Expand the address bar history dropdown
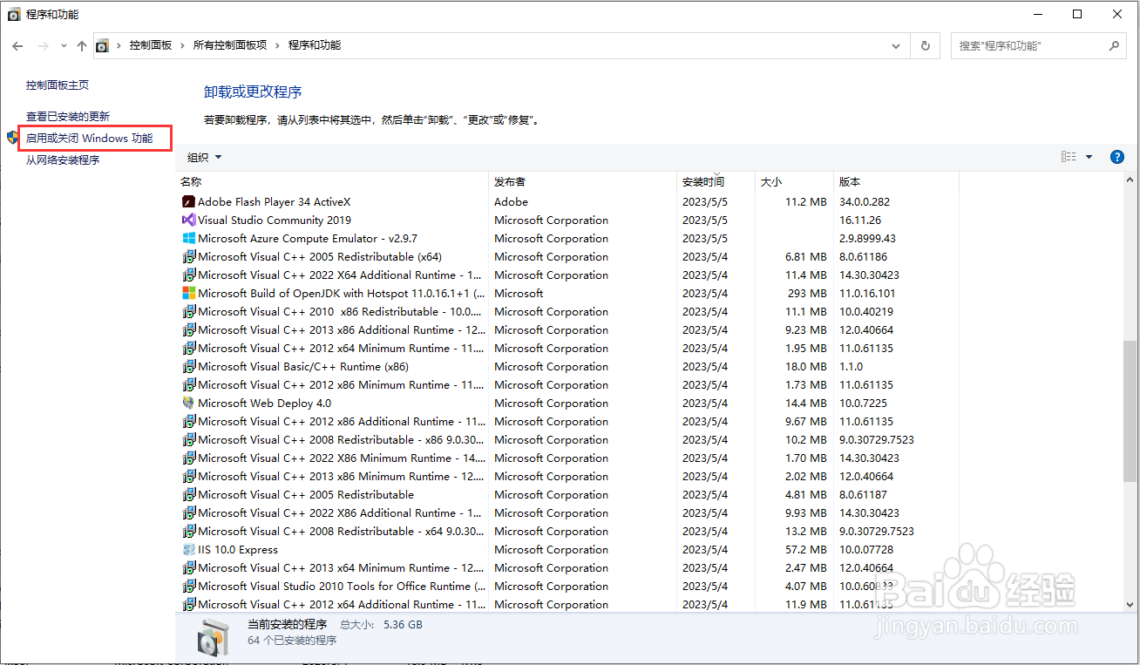 click(x=897, y=45)
